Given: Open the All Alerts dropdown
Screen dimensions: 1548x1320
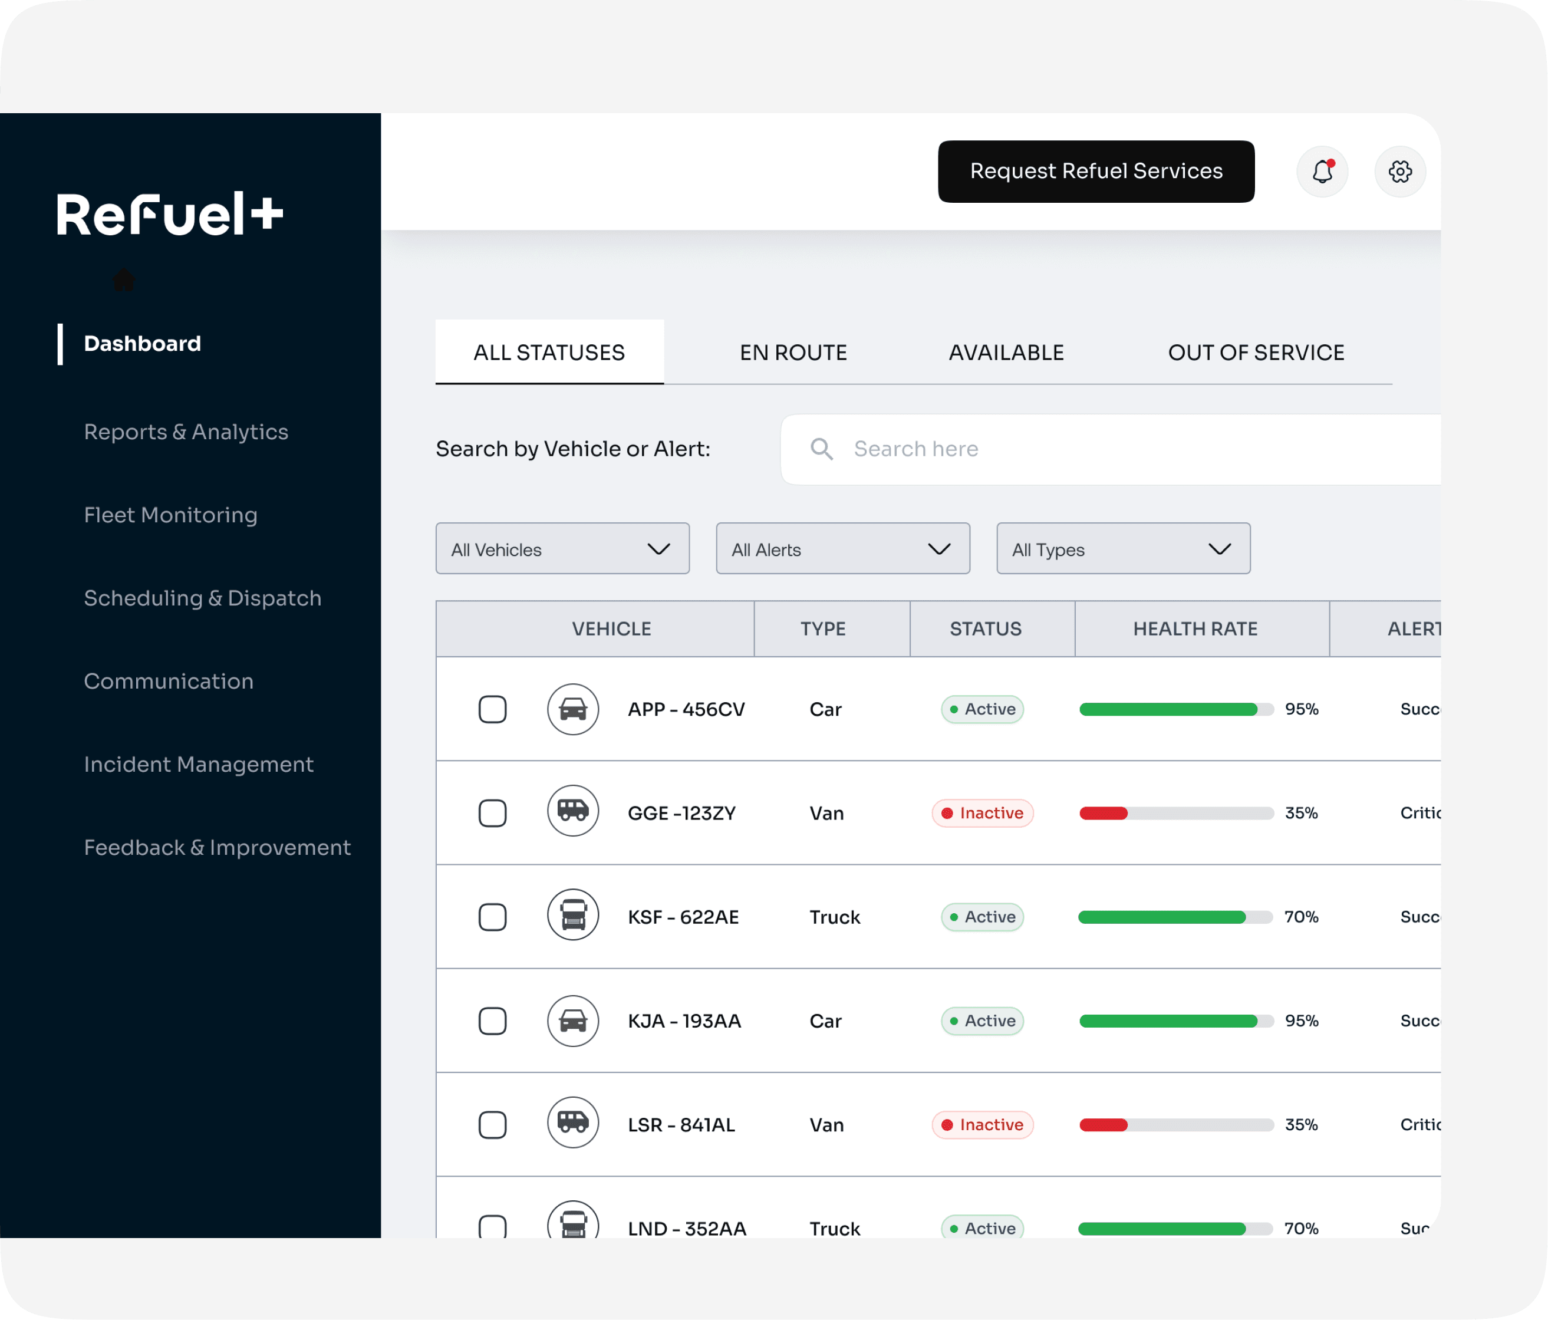Looking at the screenshot, I should (843, 548).
